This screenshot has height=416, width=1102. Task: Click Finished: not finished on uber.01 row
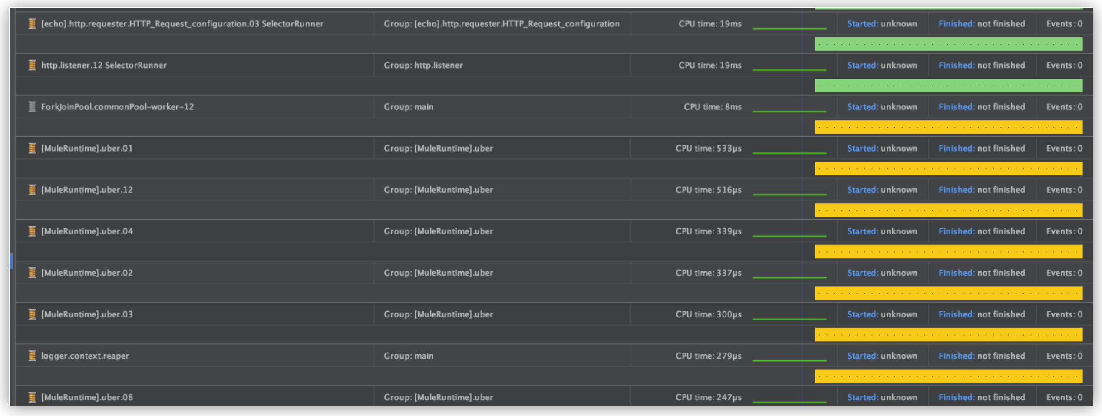(x=982, y=148)
